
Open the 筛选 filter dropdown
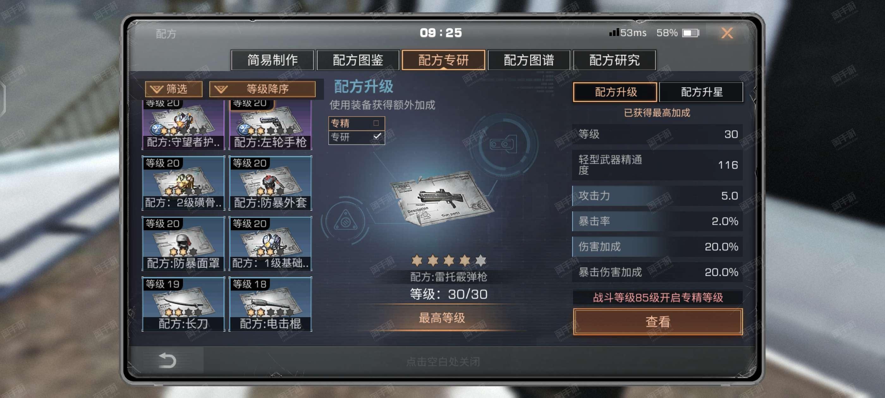[x=174, y=89]
